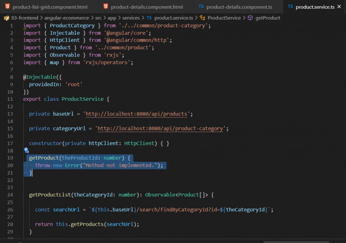346x243 pixels.
Task: Open the product-details.component.html tab
Action: (147, 7)
